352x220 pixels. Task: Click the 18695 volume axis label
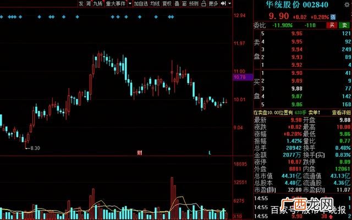coord(240,164)
